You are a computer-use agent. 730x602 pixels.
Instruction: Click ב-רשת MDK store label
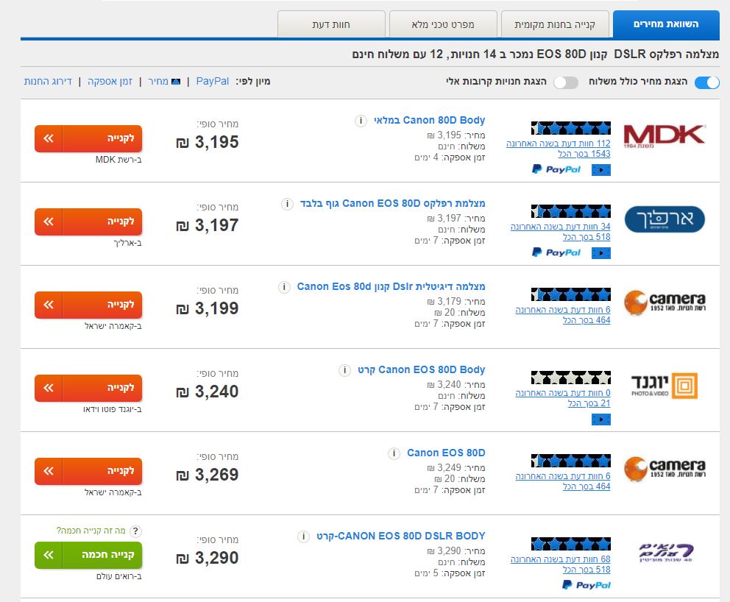click(x=118, y=160)
